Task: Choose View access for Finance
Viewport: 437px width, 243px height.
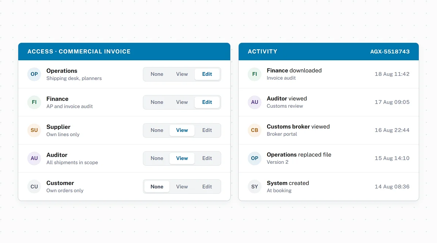Action: point(182,102)
